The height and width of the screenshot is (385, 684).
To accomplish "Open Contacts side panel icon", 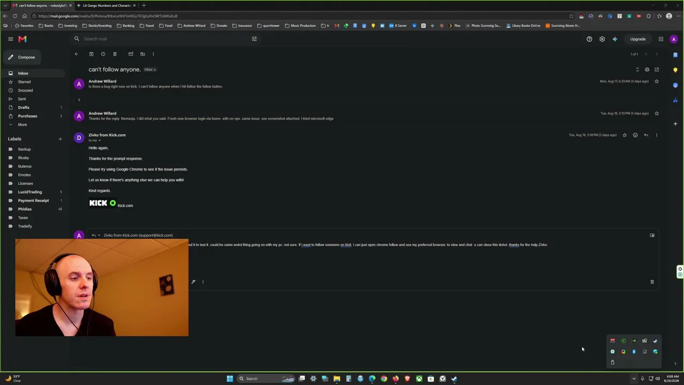I will click(675, 100).
